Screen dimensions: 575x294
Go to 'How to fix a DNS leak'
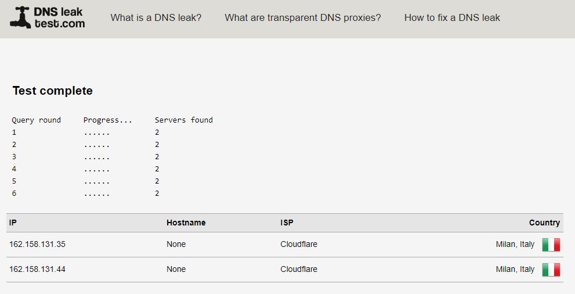(x=452, y=17)
